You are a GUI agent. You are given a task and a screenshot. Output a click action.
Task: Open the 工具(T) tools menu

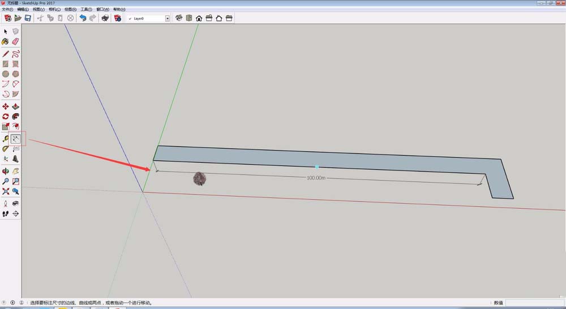tap(87, 10)
